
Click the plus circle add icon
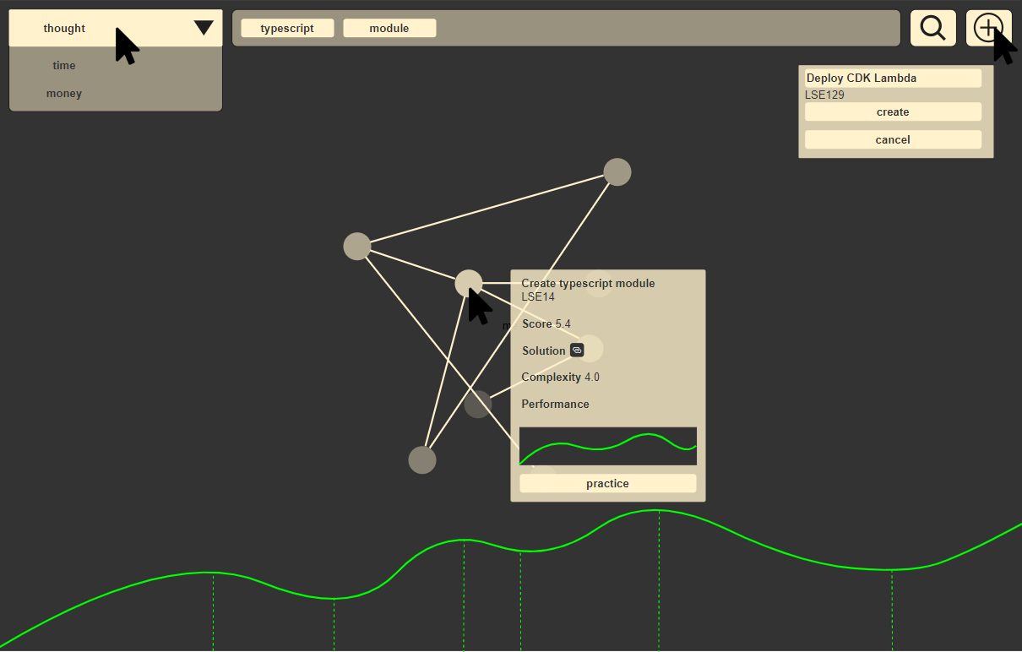987,28
